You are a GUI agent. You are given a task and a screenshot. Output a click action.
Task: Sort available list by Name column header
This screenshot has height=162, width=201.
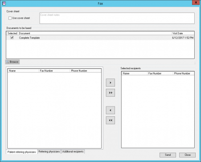(23, 71)
